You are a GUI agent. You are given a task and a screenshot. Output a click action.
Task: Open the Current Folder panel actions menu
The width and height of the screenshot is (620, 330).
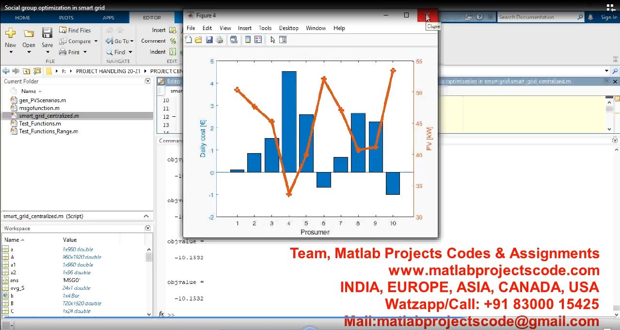point(148,81)
